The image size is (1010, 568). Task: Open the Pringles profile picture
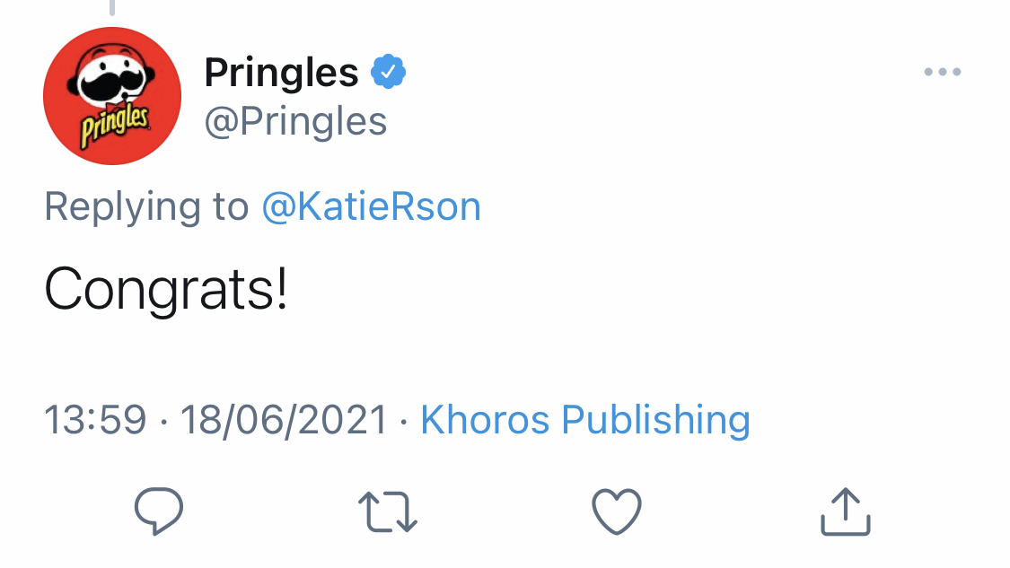(112, 96)
